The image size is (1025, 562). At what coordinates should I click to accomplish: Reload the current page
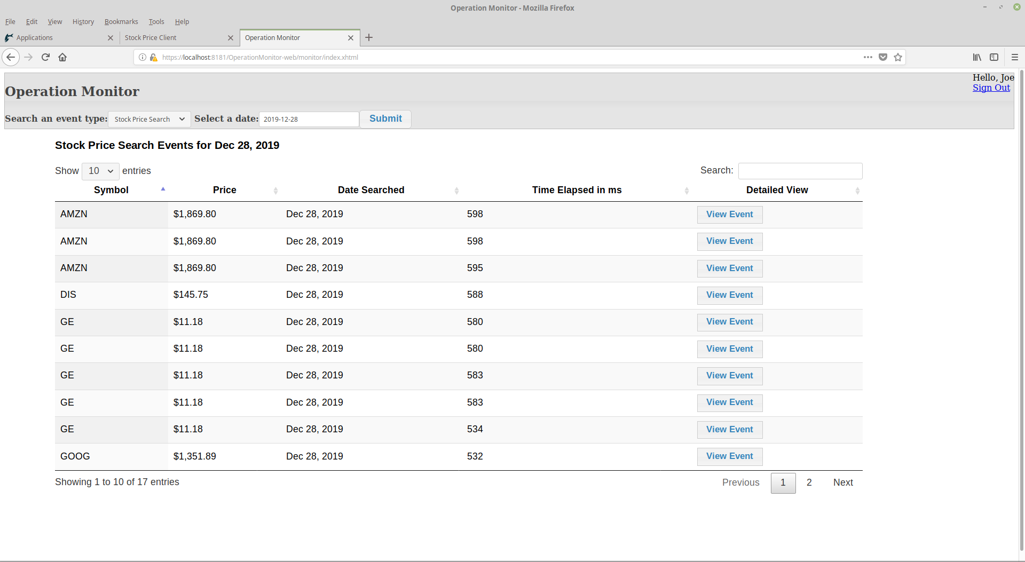45,57
